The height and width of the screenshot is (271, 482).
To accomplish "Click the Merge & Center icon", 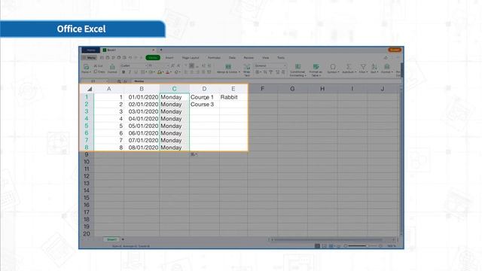I will (x=228, y=67).
